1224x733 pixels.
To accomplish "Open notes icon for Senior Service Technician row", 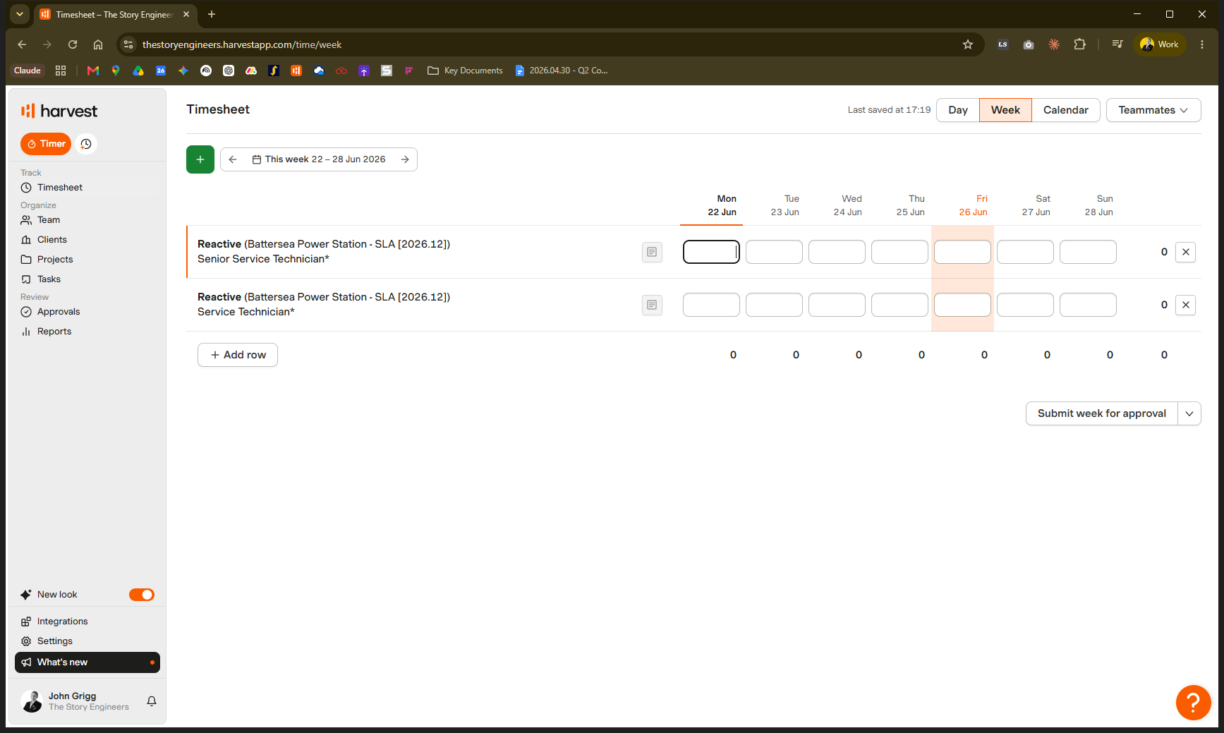I will pyautogui.click(x=652, y=252).
